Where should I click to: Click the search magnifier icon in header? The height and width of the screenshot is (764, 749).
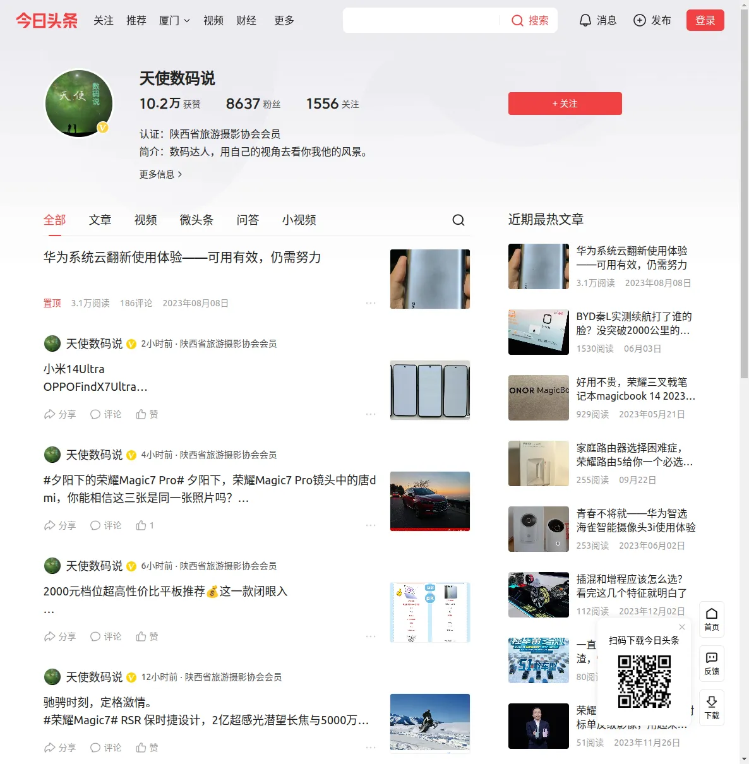coord(517,20)
